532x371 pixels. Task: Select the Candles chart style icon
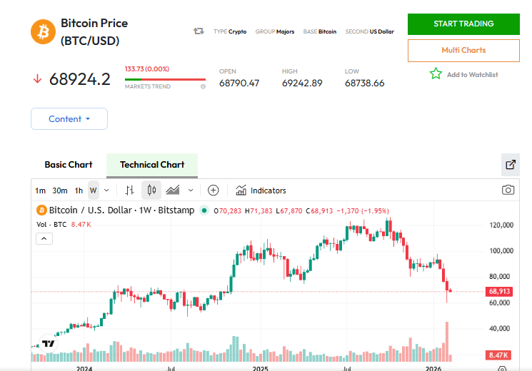pos(151,190)
